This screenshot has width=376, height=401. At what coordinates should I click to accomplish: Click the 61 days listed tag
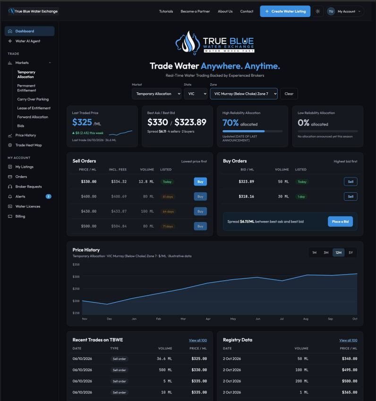pos(168,196)
